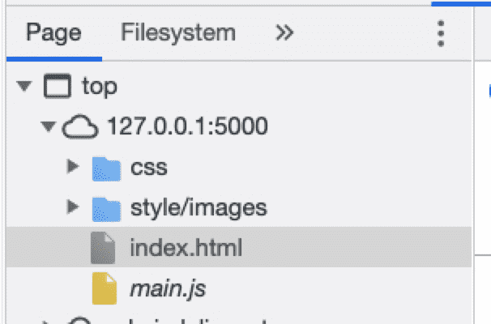491x324 pixels.
Task: Open the three-dot more options menu
Action: click(441, 33)
